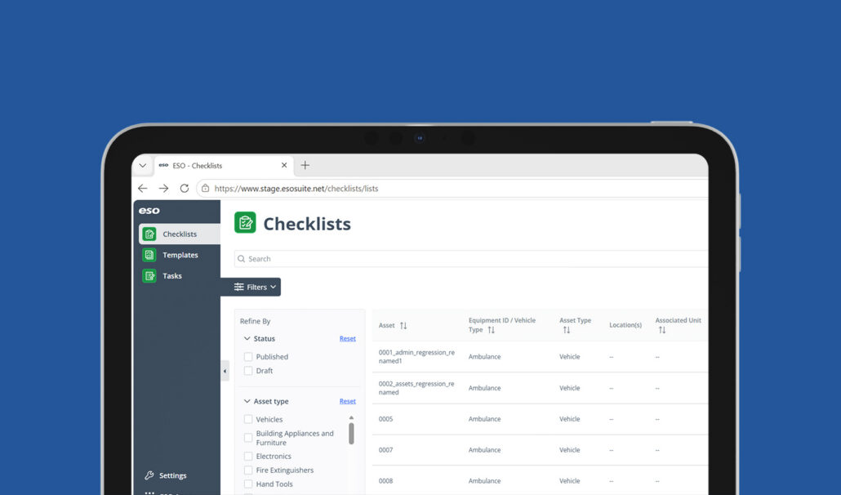Click the ESO logo in sidebar
Screen dimensions: 841x495
click(149, 211)
